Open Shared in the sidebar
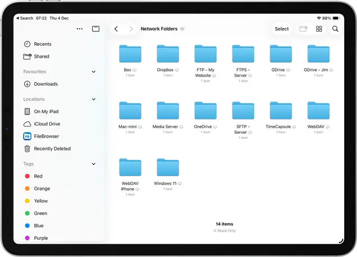Screen dimensions: 357x257 41,57
